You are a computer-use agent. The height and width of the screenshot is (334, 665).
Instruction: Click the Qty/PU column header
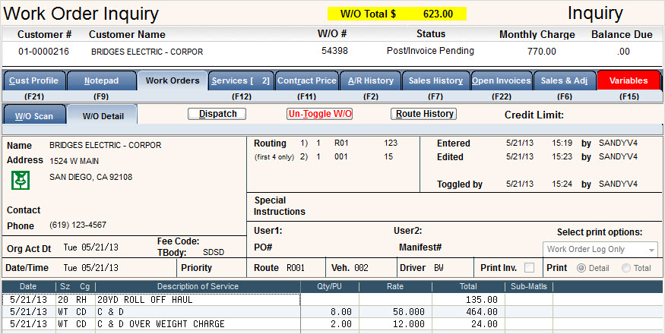(x=330, y=286)
